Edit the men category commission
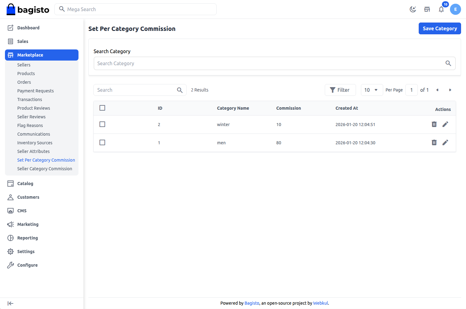Image resolution: width=466 pixels, height=309 pixels. point(445,142)
